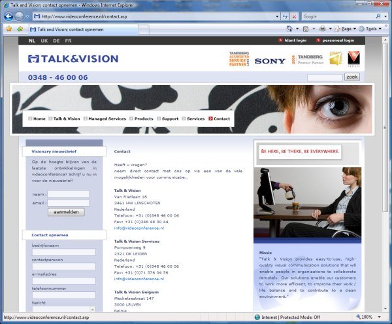Viewport: 392px width, 324px height.
Task: Stop loading with the red X icon
Action: point(294,16)
